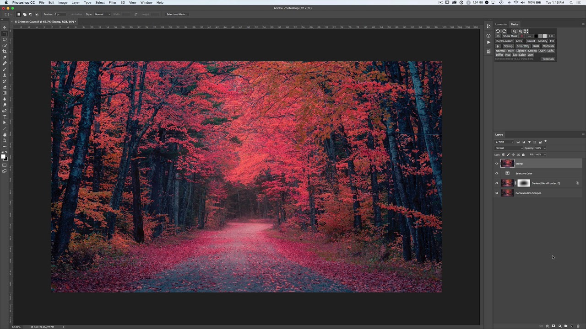
Task: Click the Lumenzia Basics undo arrow
Action: pos(498,31)
